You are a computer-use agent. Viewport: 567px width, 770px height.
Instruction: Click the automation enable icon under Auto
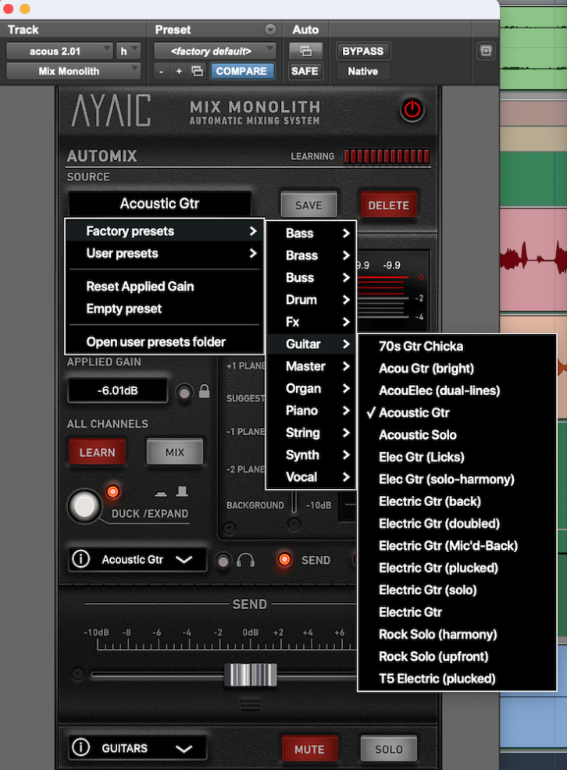305,51
